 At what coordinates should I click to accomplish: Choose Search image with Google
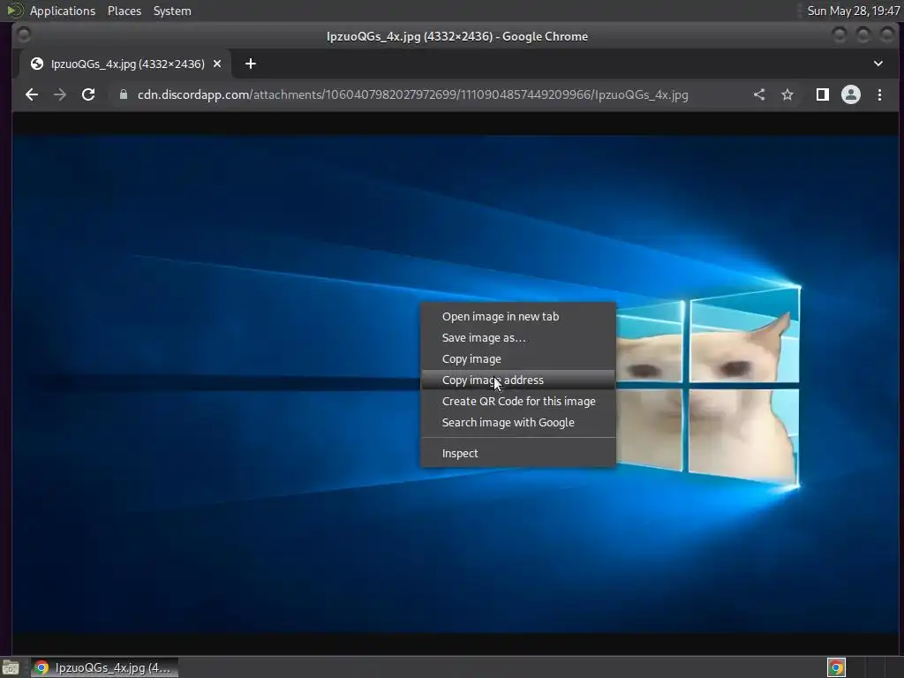517,423
